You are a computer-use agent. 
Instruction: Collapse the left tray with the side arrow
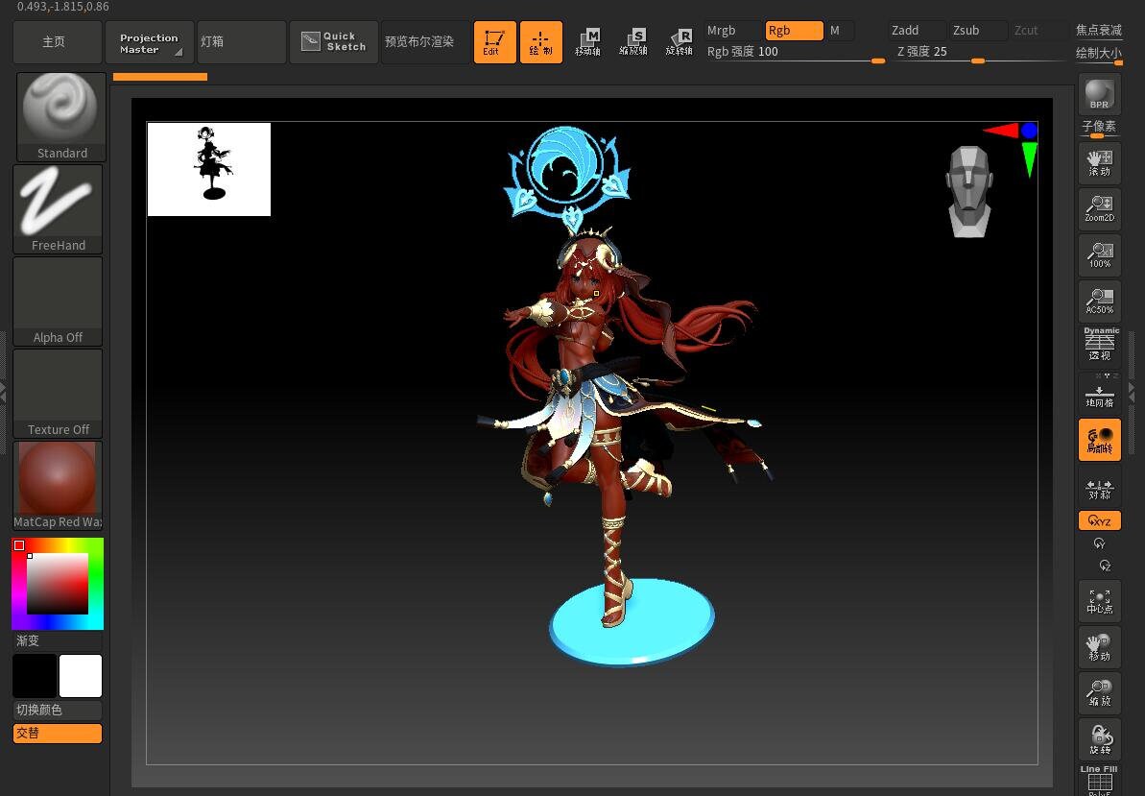pyautogui.click(x=4, y=394)
